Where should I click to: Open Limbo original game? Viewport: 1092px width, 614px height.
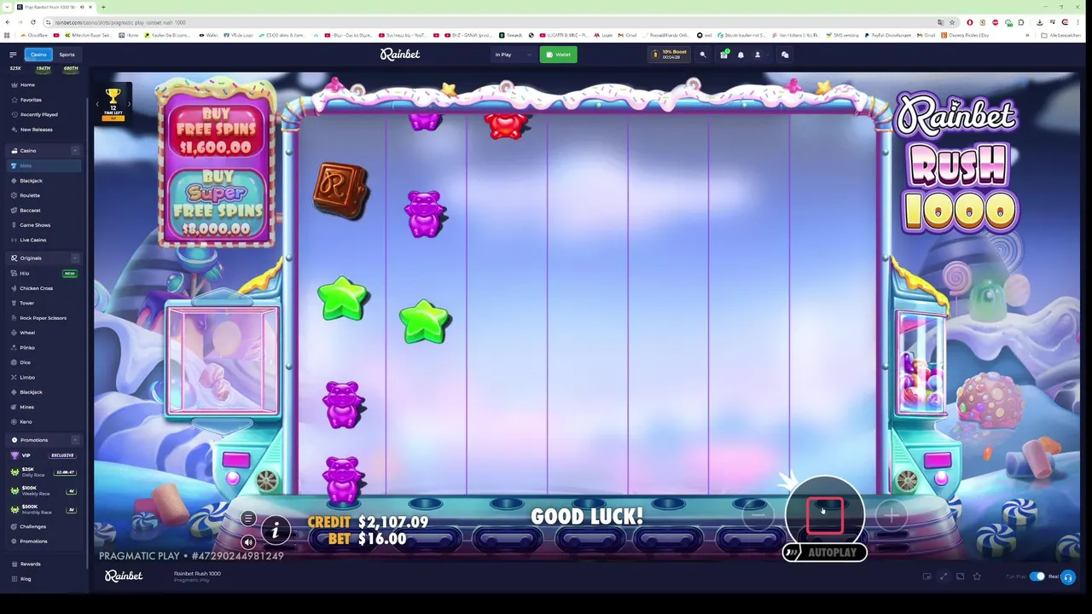click(27, 378)
